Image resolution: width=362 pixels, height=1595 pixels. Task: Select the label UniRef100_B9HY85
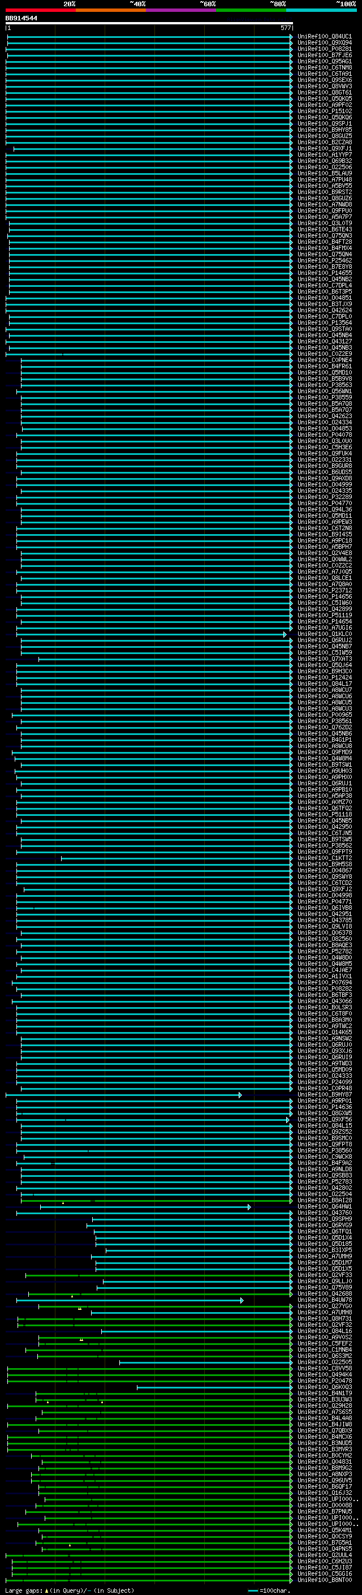click(x=325, y=130)
